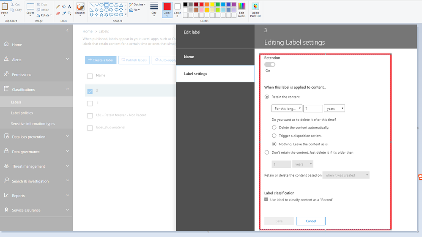Select the Pencil tool in Paint

(58, 6)
